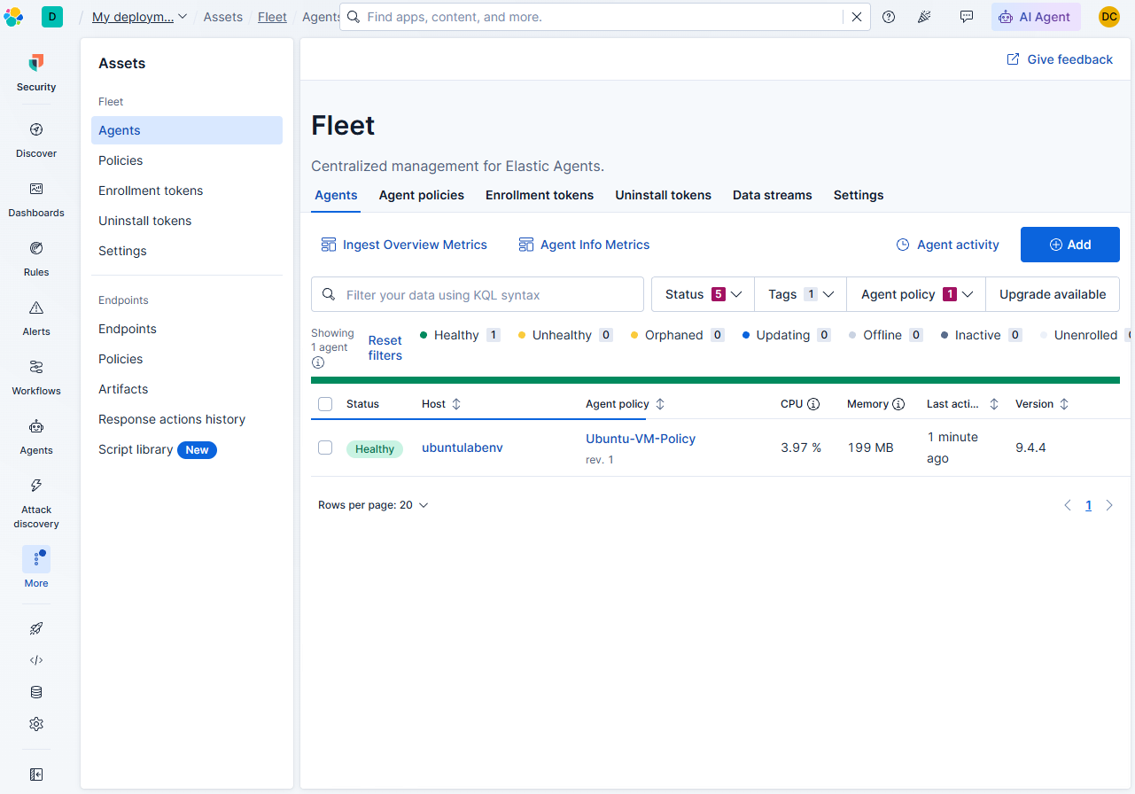This screenshot has height=794, width=1135.
Task: Open the Status filter dropdown
Action: pyautogui.click(x=703, y=294)
